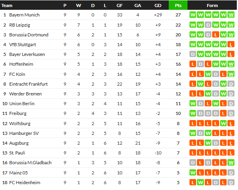Click Hoffenheim's grey draw form badge
Screen dimensions: 238x190
coord(200,64)
